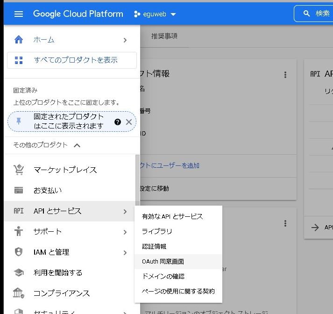Click the help question mark icon

coord(118,122)
